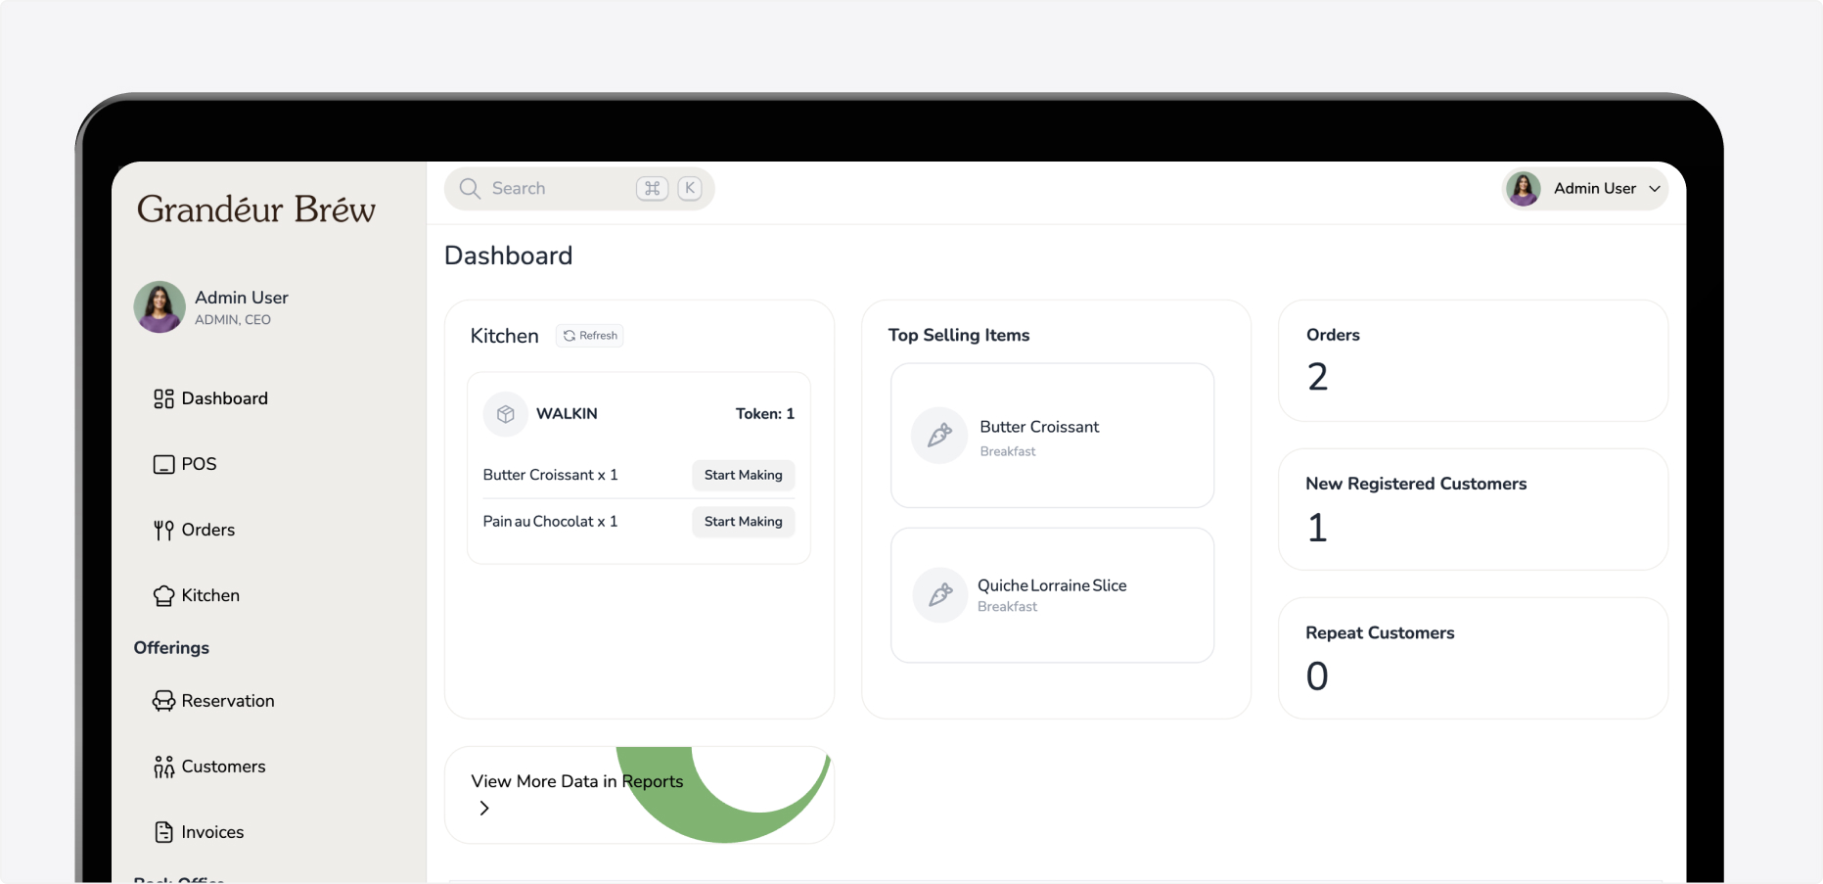Image resolution: width=1823 pixels, height=884 pixels.
Task: Open the Orders menu item
Action: tap(207, 530)
